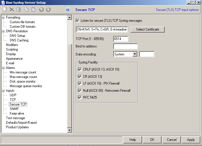Click the Apply button
This screenshot has height=146, width=202.
pos(191,140)
